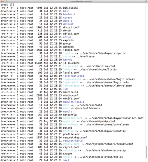This screenshot has height=162, width=148.
Task: Click the 'total 172' line
Action: pos(7,5)
